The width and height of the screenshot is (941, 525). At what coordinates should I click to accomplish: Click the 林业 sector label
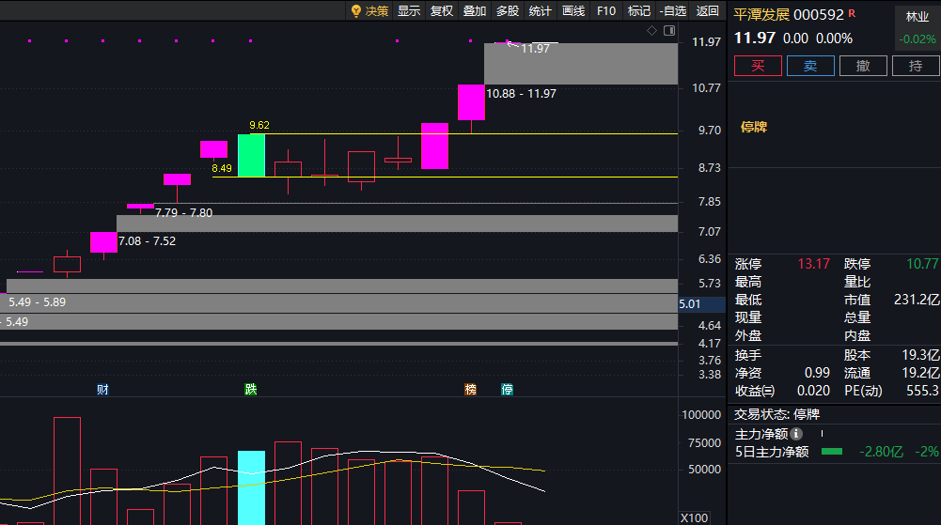pos(917,17)
